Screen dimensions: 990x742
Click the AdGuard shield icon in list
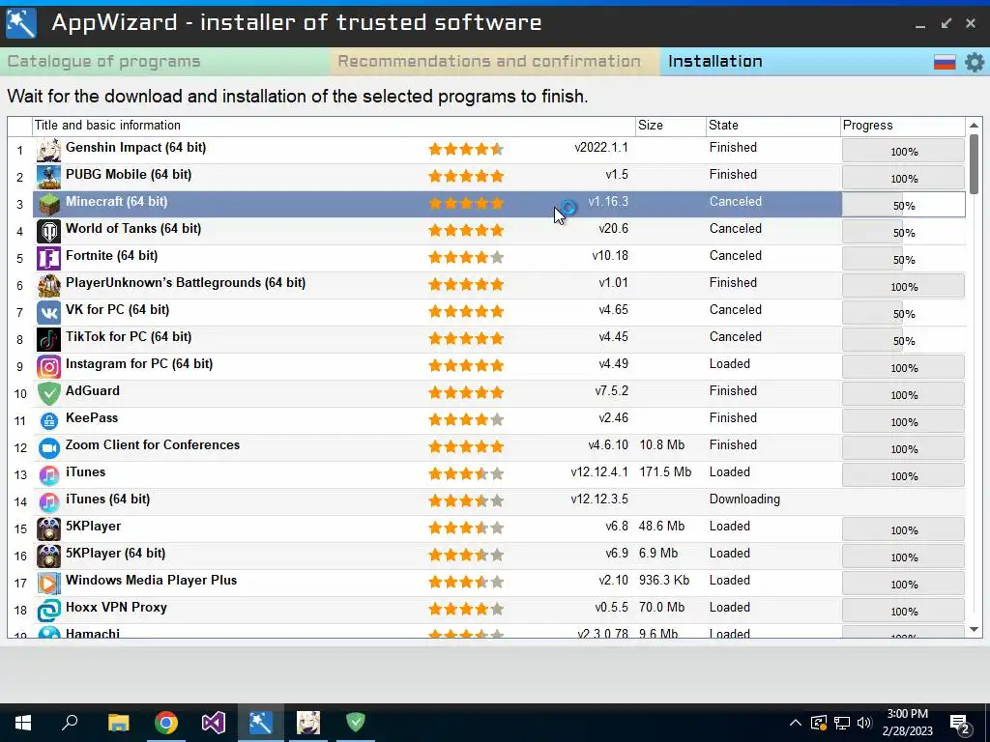tap(48, 394)
